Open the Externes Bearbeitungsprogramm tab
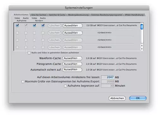Image resolution: width=158 pixels, height=115 pixels. click(x=106, y=15)
